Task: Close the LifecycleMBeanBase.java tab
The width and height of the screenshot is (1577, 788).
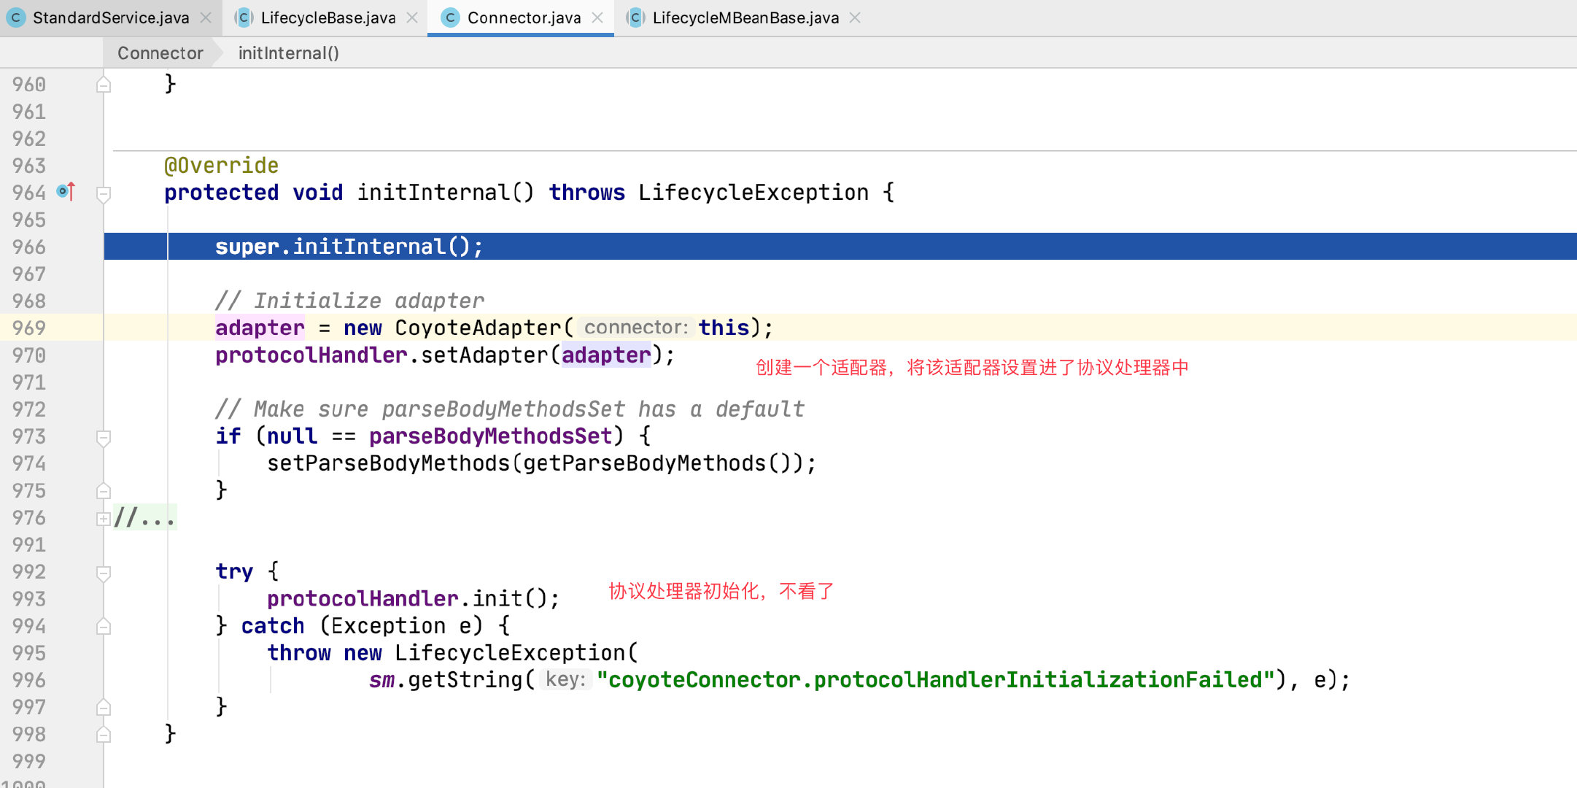Action: 853,15
